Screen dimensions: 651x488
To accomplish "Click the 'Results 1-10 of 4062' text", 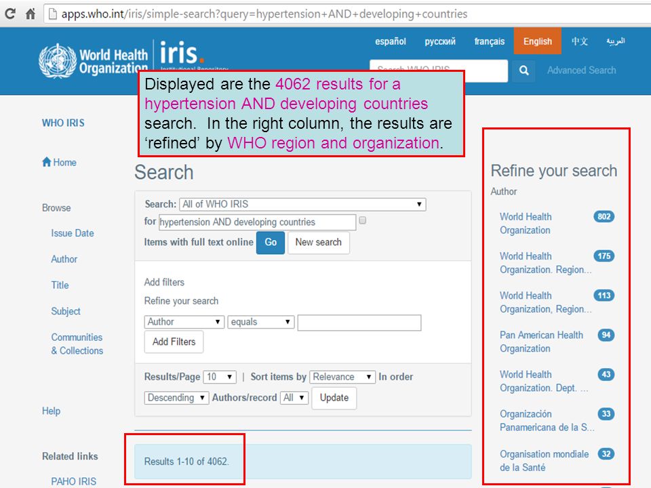I will (186, 462).
